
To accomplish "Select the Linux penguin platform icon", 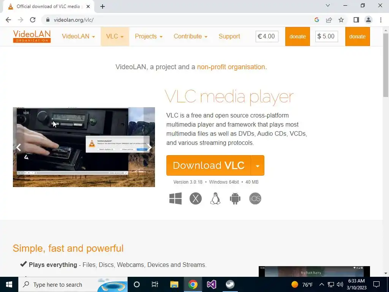I will 215,198.
